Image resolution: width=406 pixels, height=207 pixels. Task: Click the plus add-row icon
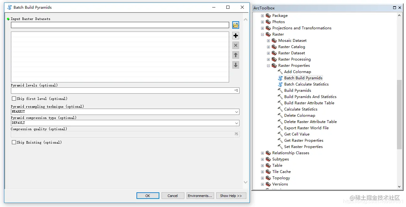tap(236, 36)
